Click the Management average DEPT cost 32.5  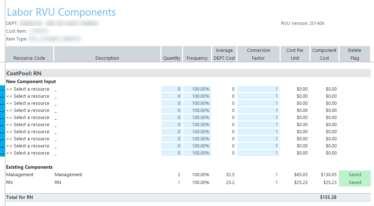pyautogui.click(x=230, y=174)
